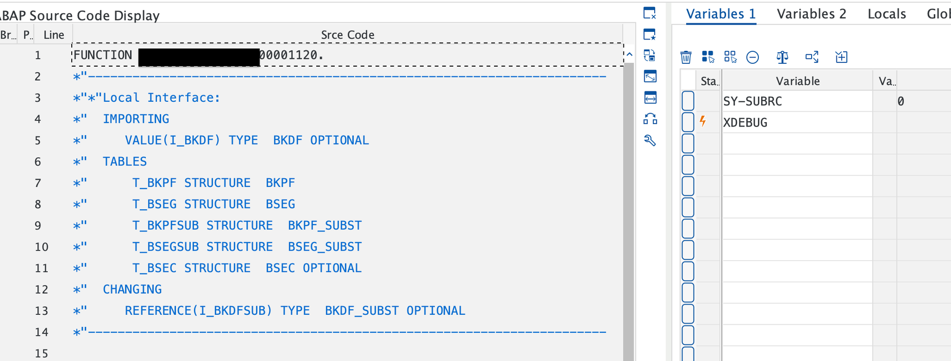
Task: Select the XDEBUG row selector box
Action: pyautogui.click(x=688, y=122)
